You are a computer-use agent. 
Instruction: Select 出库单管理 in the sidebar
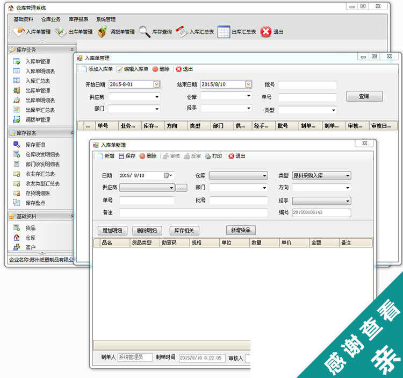38,90
